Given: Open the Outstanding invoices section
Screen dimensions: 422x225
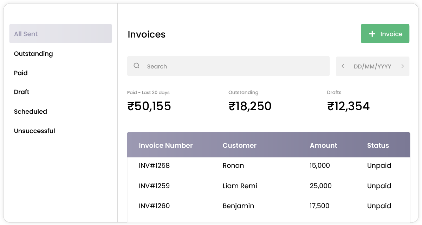Looking at the screenshot, I should point(33,54).
